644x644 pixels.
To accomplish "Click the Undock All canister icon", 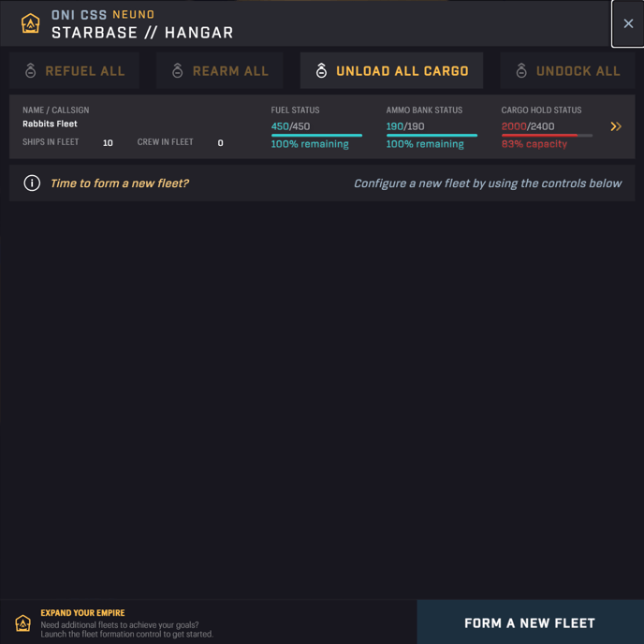I will tap(521, 70).
